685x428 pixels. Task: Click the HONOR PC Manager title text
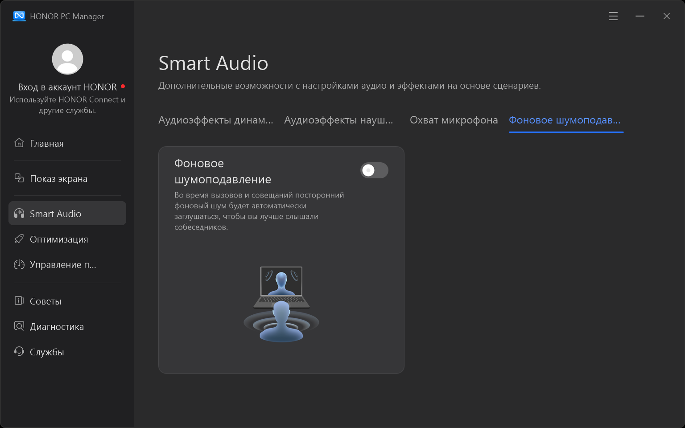point(67,16)
